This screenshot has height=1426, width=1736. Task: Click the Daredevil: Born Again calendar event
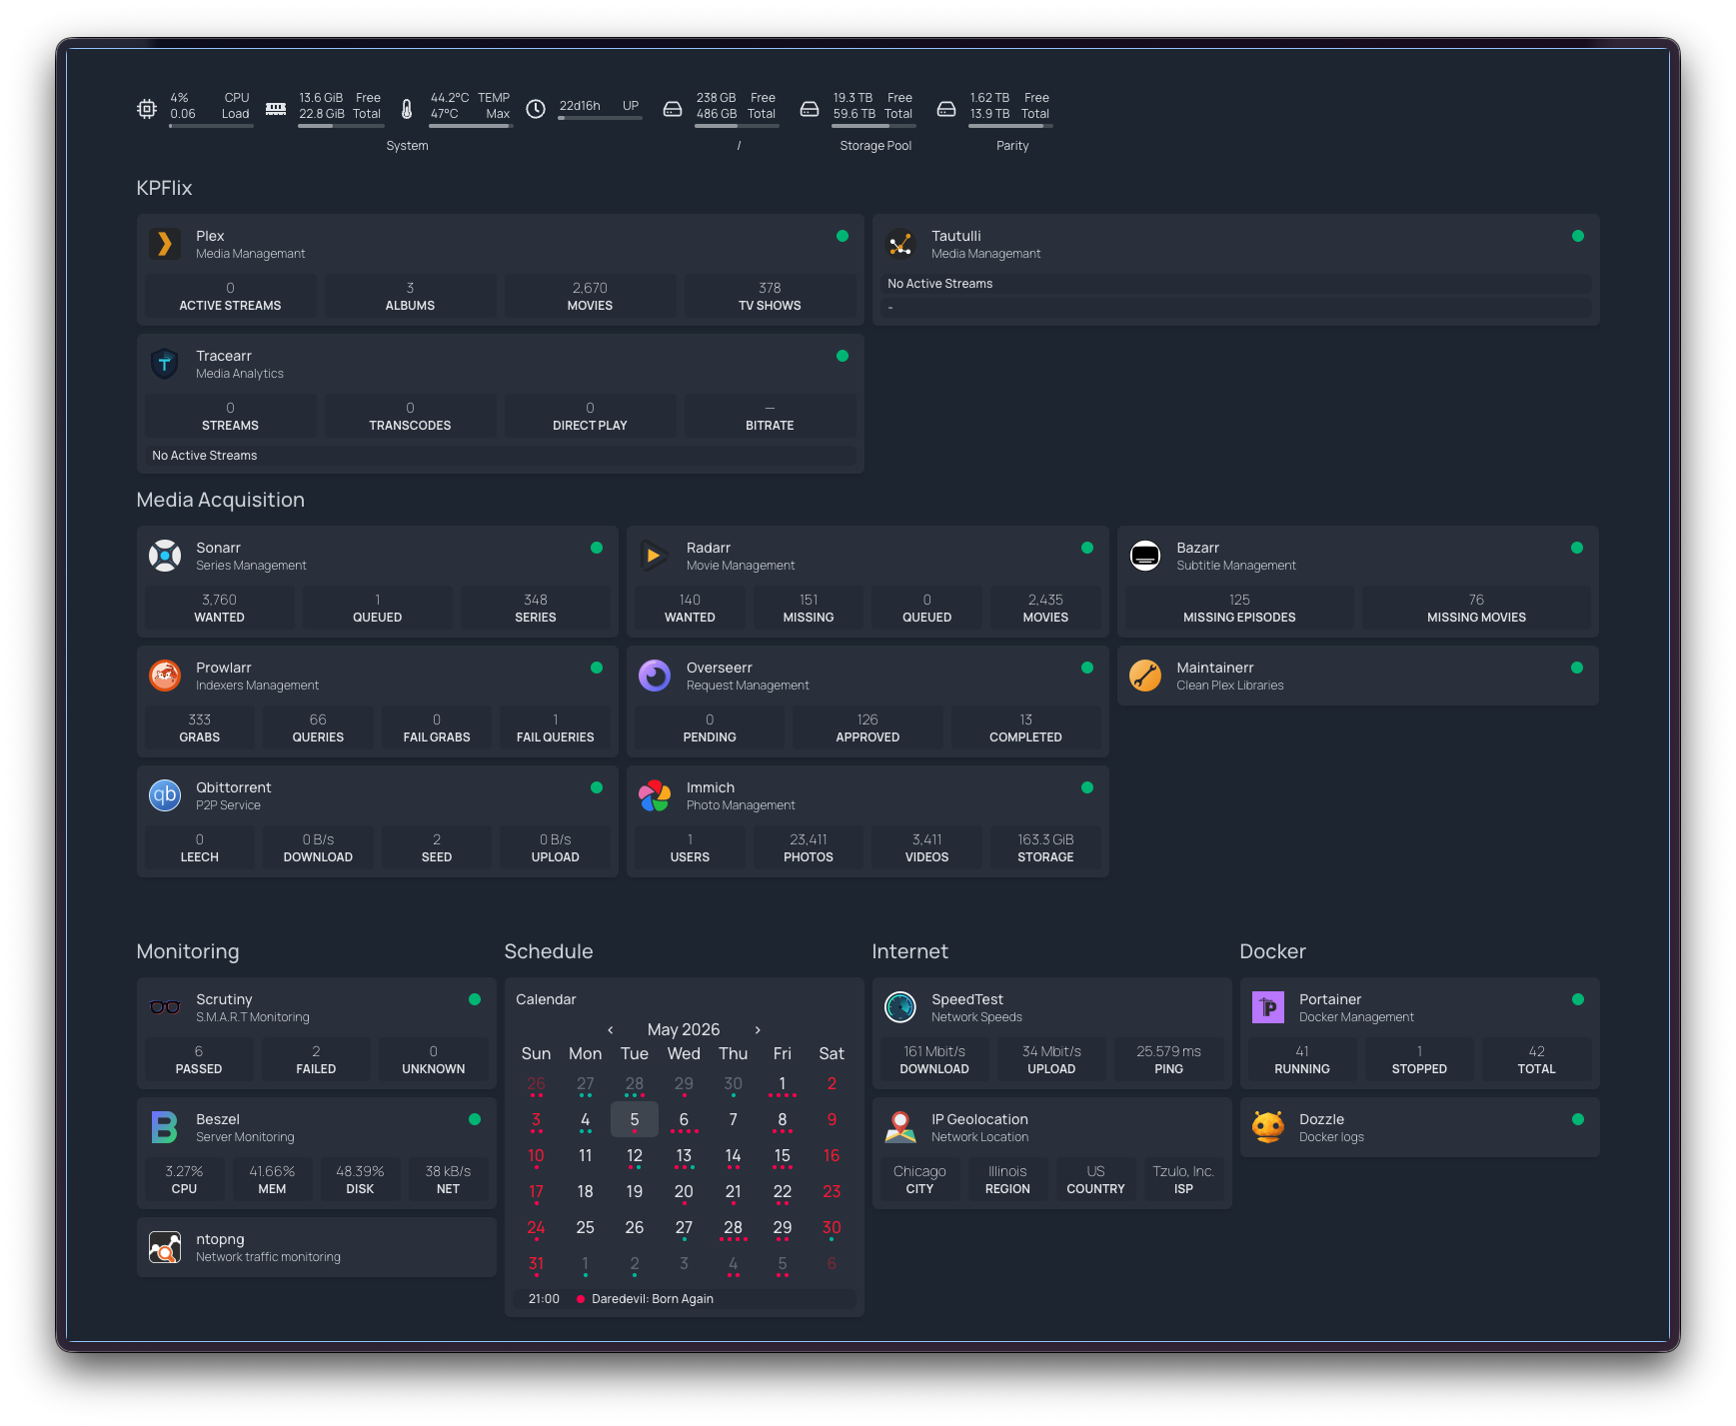pyautogui.click(x=685, y=1299)
